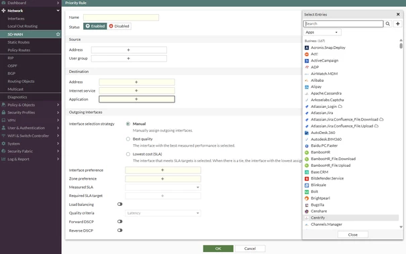
Task: Click the Blinksale app icon
Action: 307,185
